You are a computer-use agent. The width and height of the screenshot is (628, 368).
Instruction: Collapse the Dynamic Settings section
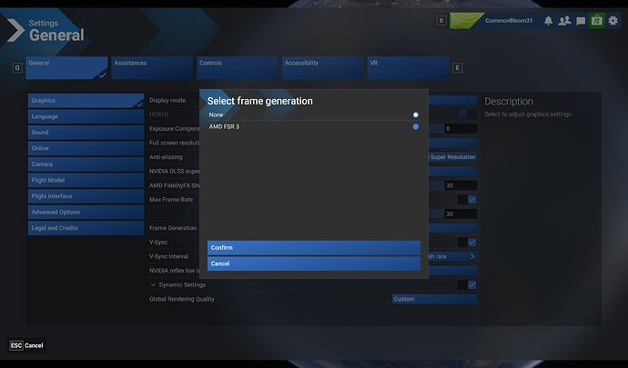(153, 284)
